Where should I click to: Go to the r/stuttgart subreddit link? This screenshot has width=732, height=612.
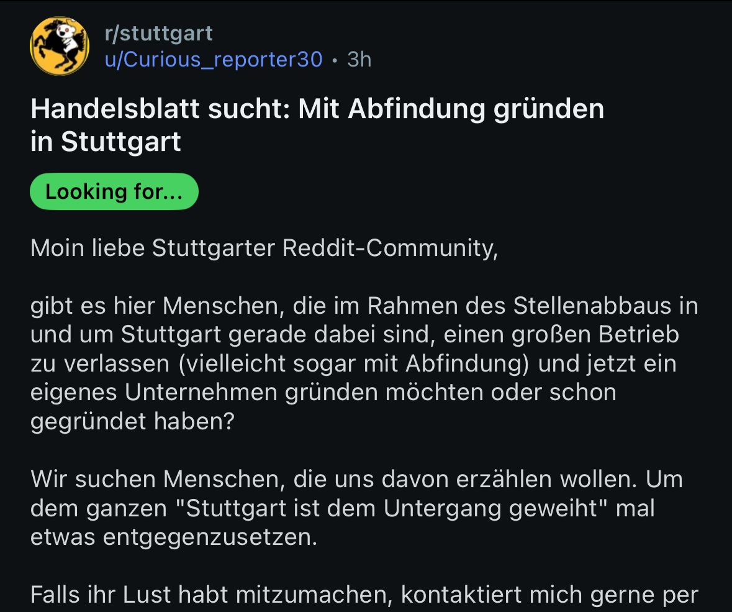158,34
